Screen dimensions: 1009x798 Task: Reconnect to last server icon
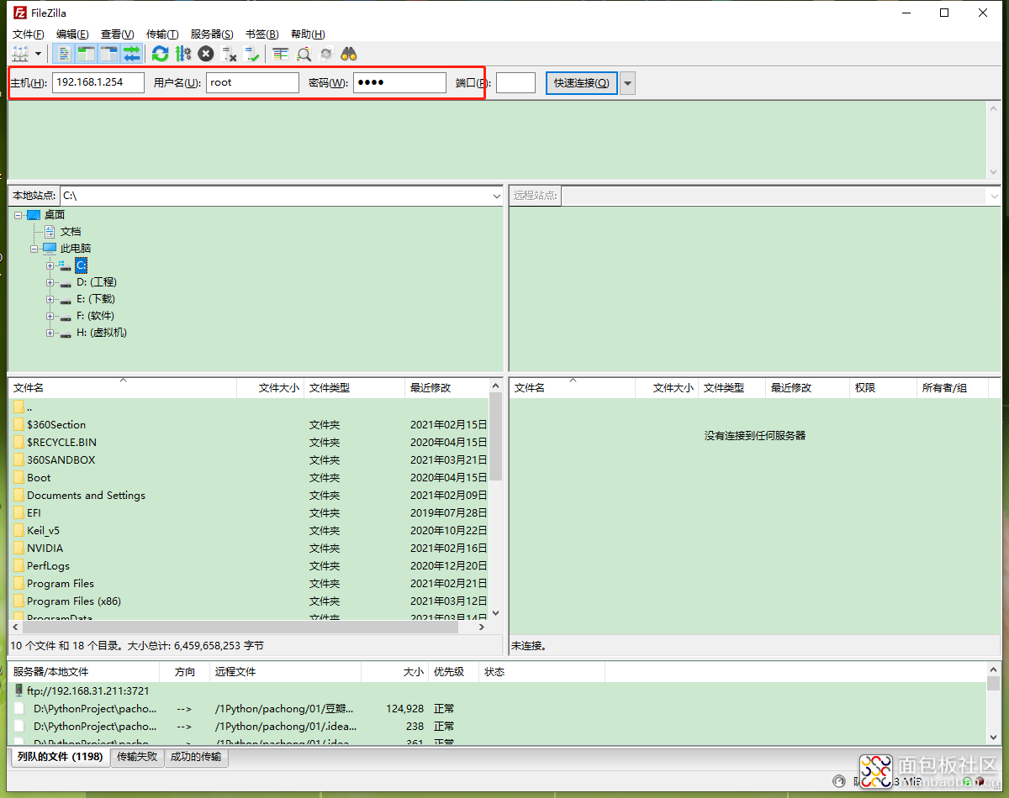[x=251, y=54]
